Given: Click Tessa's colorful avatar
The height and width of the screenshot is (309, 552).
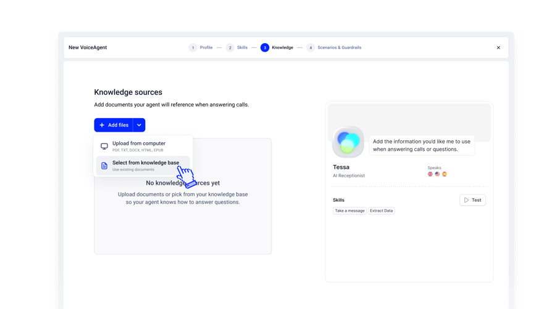Looking at the screenshot, I should (348, 142).
